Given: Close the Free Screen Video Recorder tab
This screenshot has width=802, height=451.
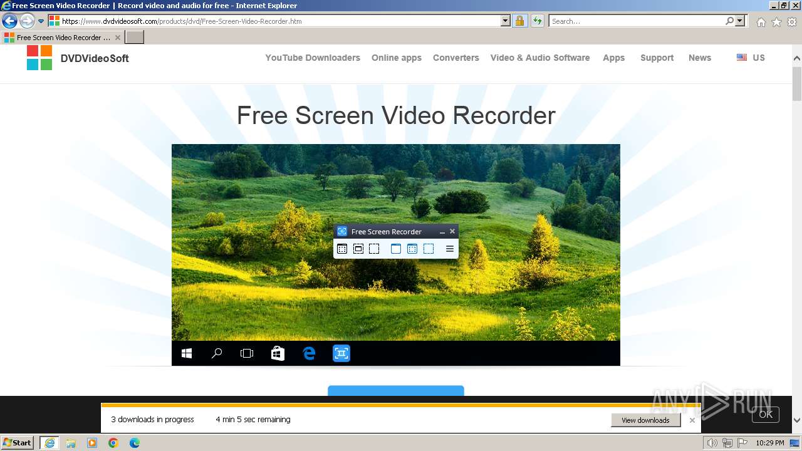Looking at the screenshot, I should (118, 38).
